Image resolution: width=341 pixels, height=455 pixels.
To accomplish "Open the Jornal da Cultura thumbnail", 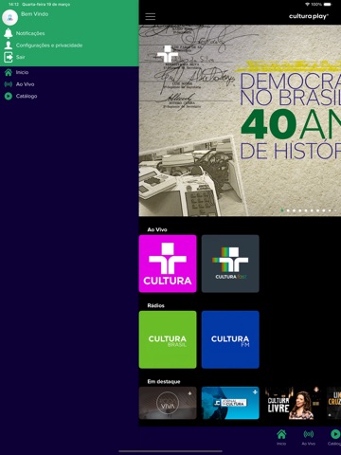I will click(x=230, y=403).
